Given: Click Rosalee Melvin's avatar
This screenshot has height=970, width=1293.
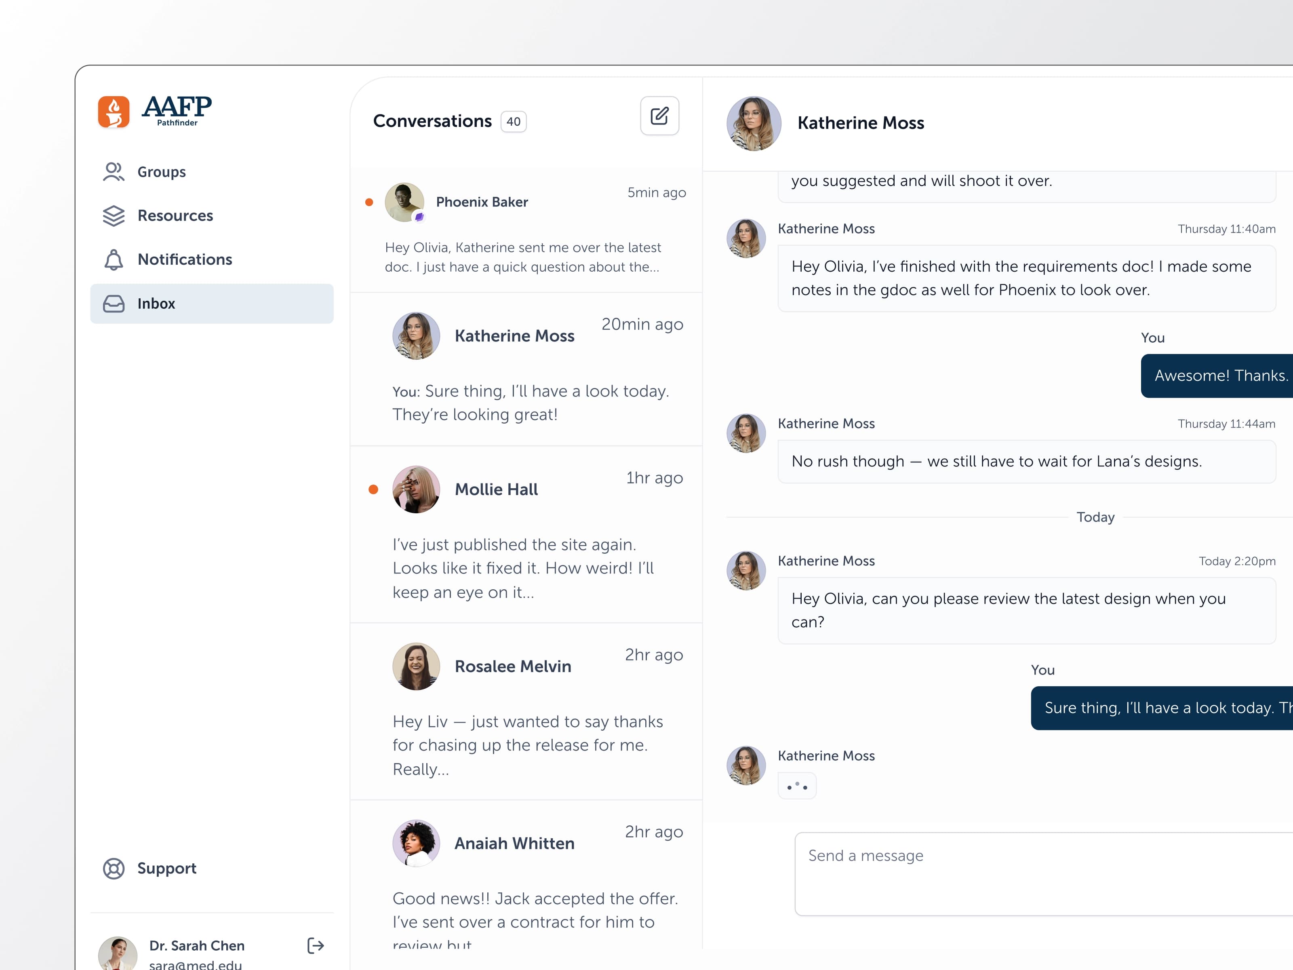Looking at the screenshot, I should (416, 666).
